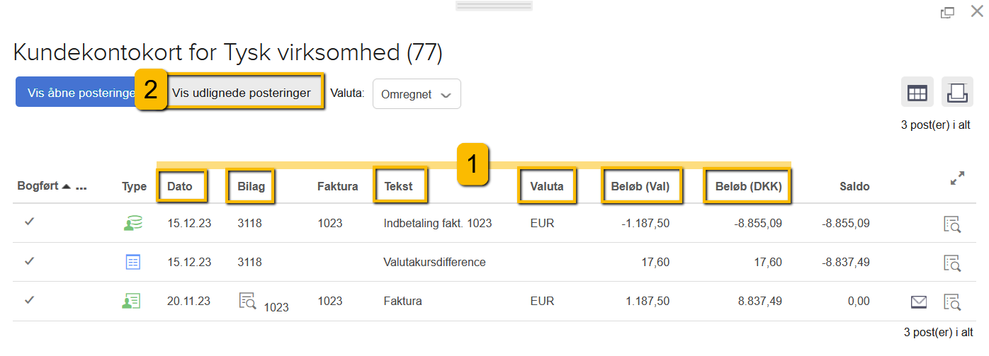The width and height of the screenshot is (989, 356).
Task: Click the Saldo column header
Action: (855, 186)
